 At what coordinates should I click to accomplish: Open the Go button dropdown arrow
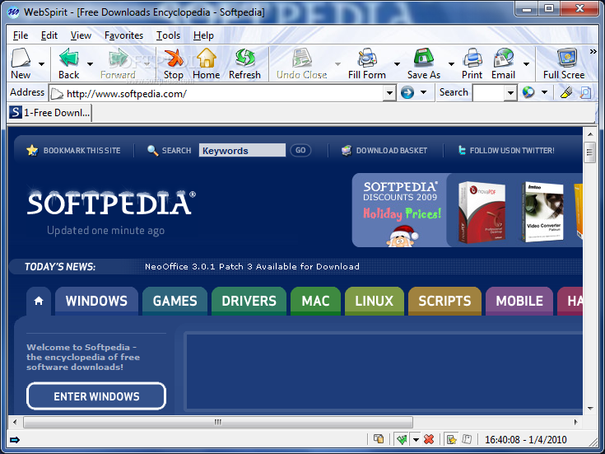tap(423, 92)
